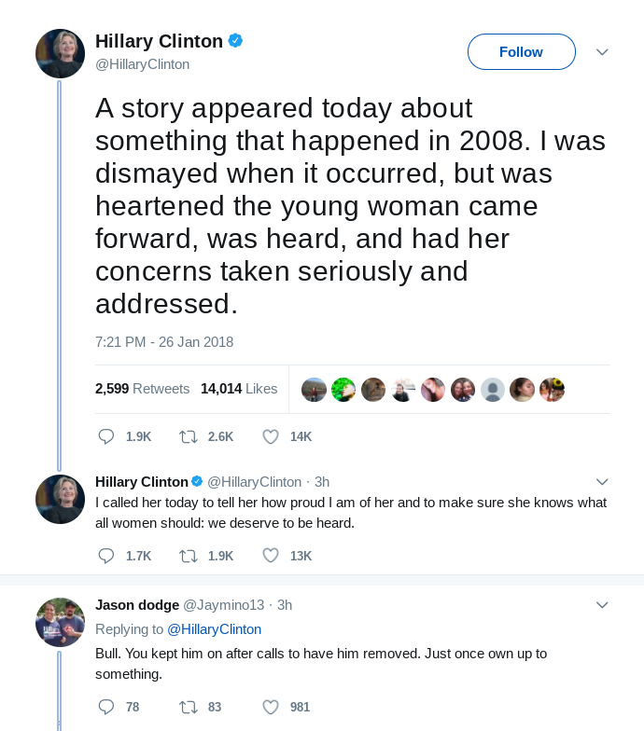Viewport: 644px width, 731px height.
Task: Retweet the main tweet with 2.6K retweets
Action: (189, 436)
